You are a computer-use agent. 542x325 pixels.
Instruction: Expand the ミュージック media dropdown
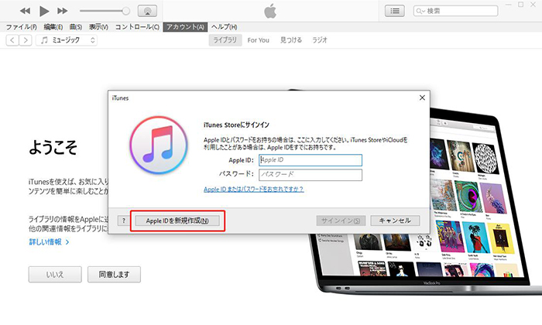click(x=67, y=40)
